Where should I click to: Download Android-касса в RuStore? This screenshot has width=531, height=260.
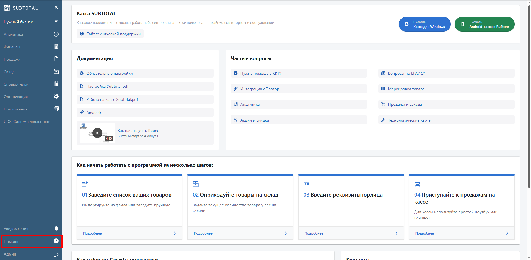pos(484,24)
